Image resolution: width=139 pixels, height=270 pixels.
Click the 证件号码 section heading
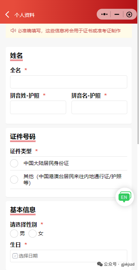click(x=23, y=137)
